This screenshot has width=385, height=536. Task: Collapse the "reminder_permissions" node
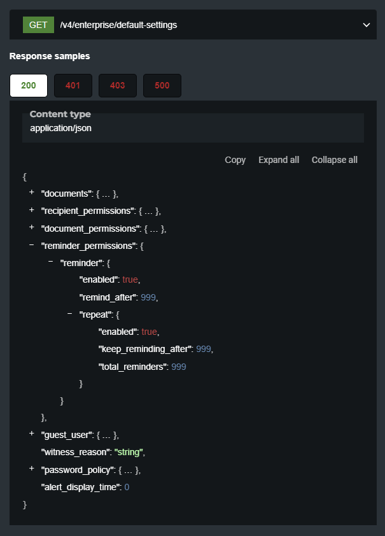pyautogui.click(x=32, y=244)
